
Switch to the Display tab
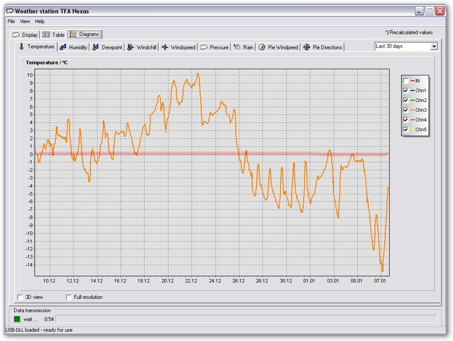(x=25, y=35)
